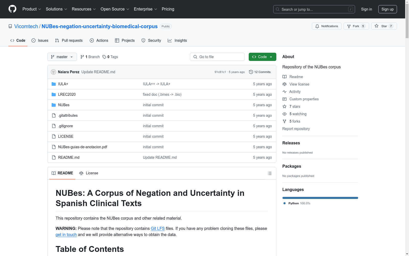This screenshot has width=409, height=256.
Task: Open the NUBes-negation-uncertainty-biomedical-corpus repository link
Action: point(100,26)
